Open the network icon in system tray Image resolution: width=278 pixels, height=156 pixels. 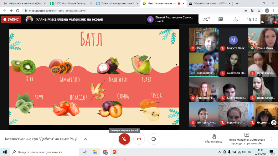tap(239, 152)
